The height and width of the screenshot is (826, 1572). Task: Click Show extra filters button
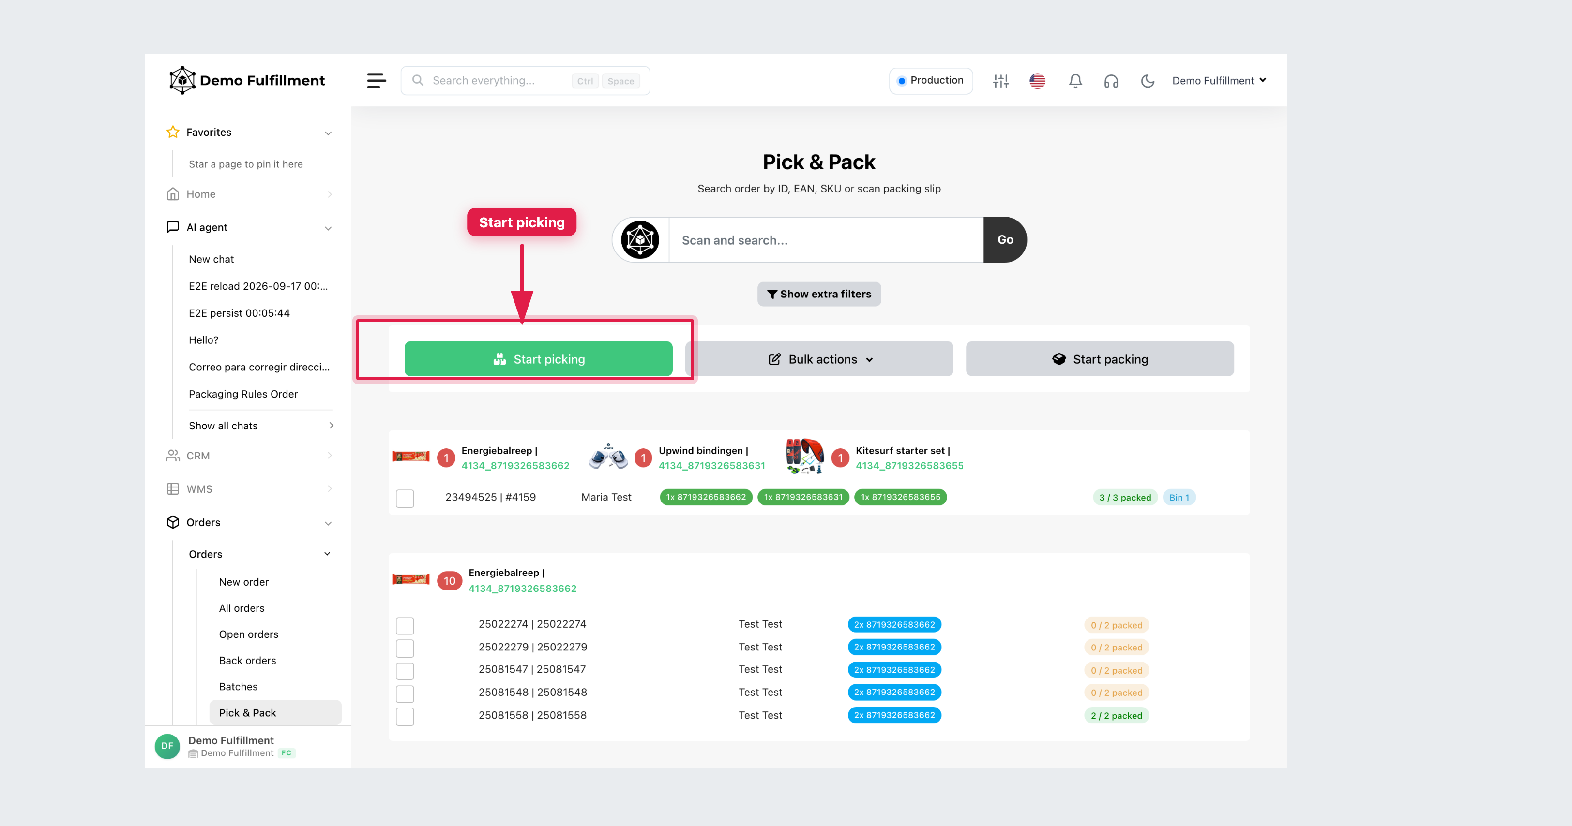pyautogui.click(x=819, y=294)
